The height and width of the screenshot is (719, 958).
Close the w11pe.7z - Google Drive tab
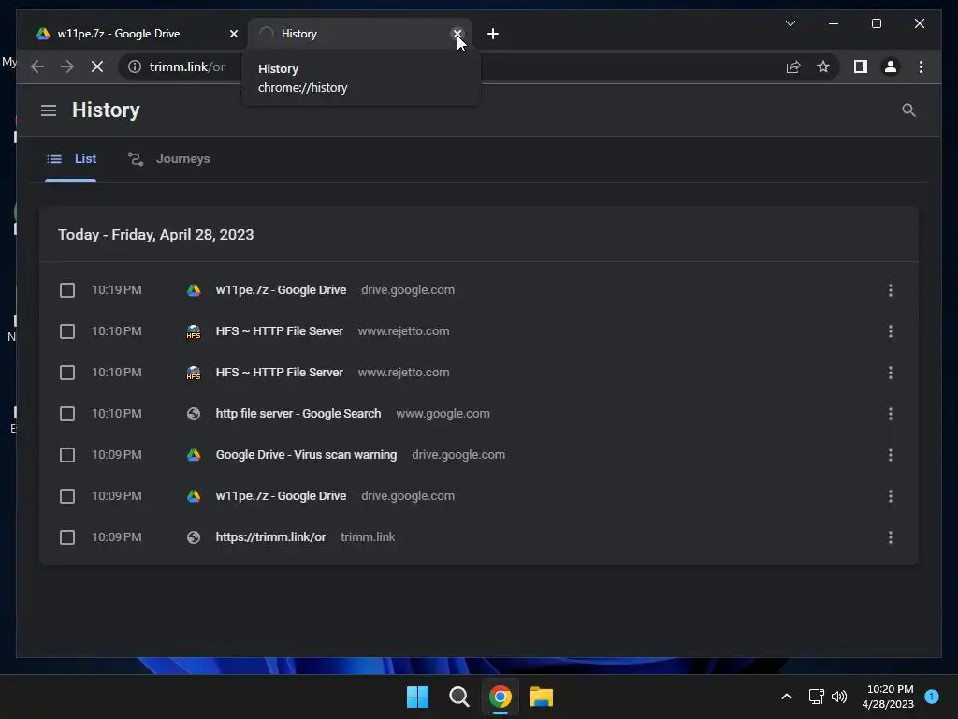[233, 34]
